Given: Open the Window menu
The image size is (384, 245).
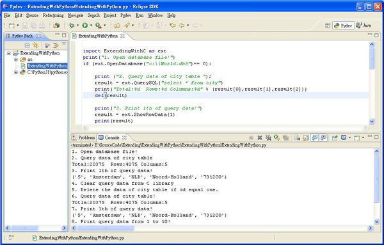Looking at the screenshot, I should point(156,15).
